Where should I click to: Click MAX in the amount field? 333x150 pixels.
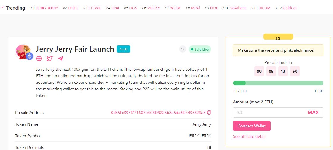[x=313, y=113]
